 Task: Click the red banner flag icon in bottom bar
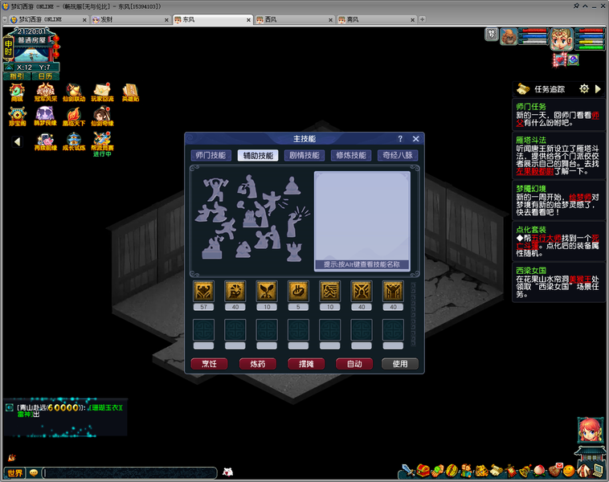click(511, 471)
